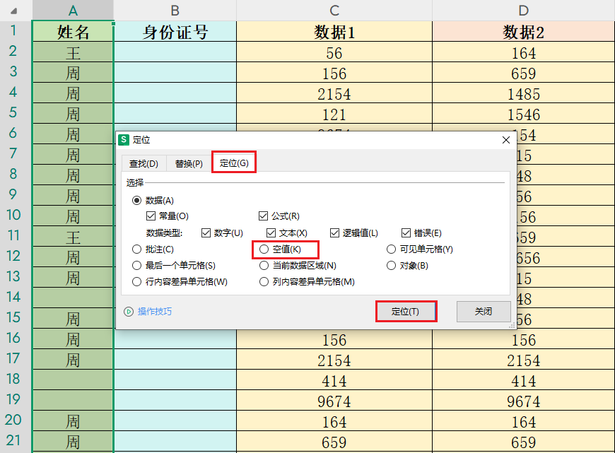The height and width of the screenshot is (453, 615).
Task: Select the 定位(G) tab
Action: (x=233, y=163)
